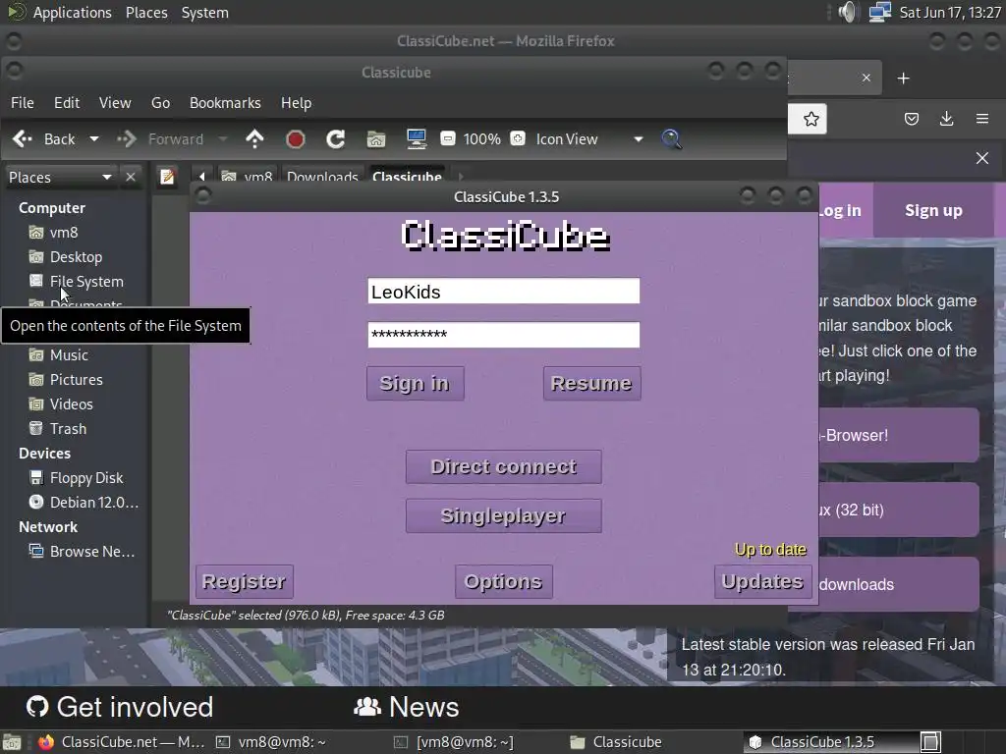The image size is (1006, 754).
Task: Open the File menu in file manager
Action: (23, 102)
